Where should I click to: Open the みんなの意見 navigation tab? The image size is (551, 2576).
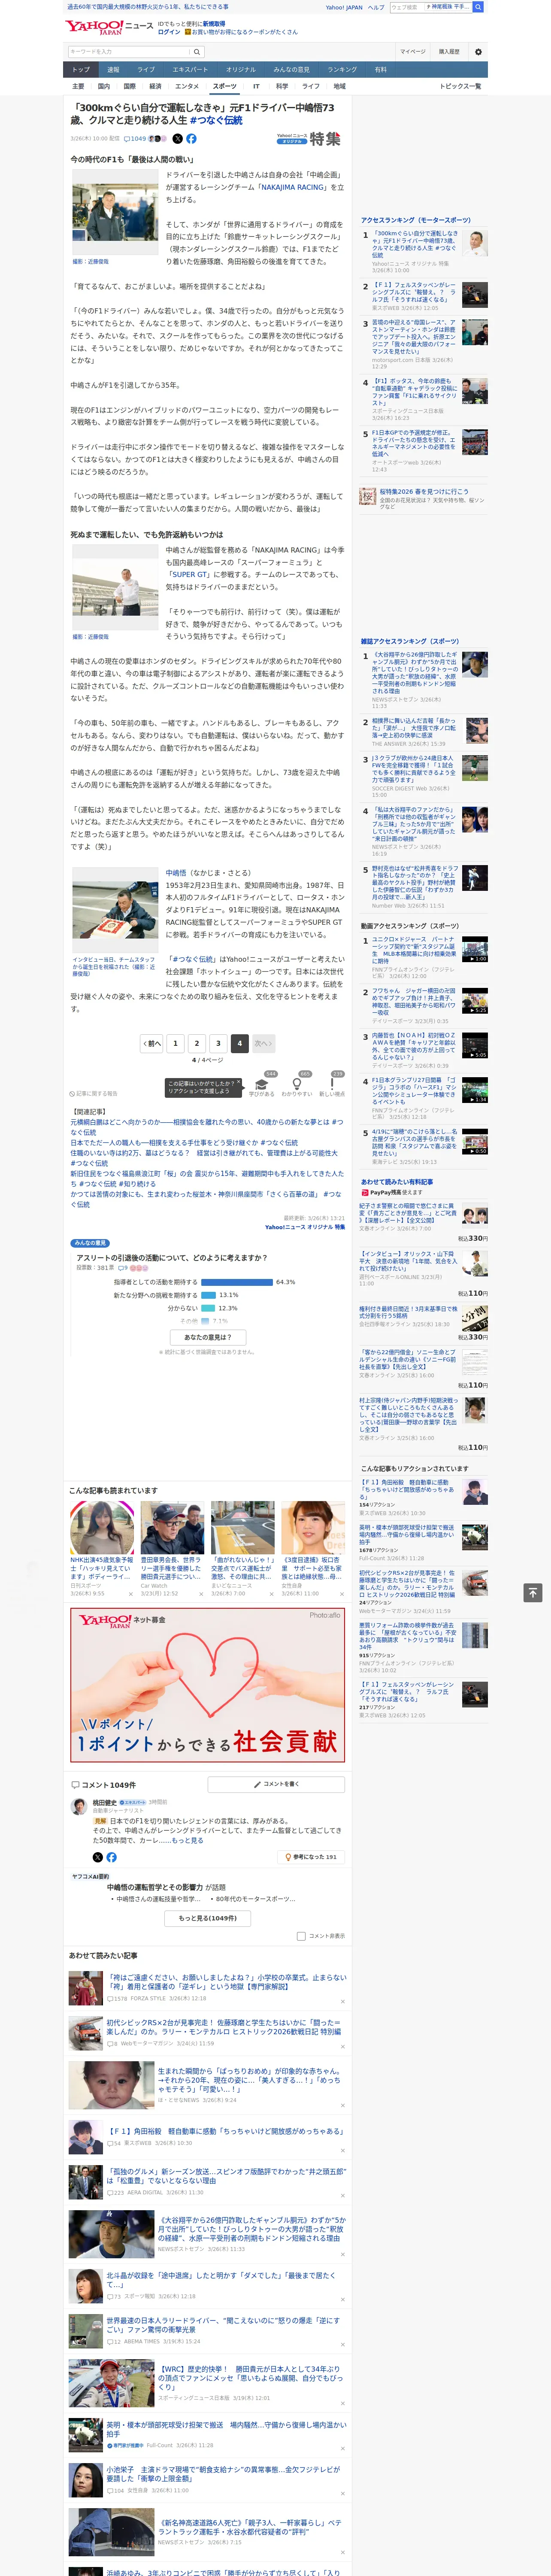tap(292, 70)
